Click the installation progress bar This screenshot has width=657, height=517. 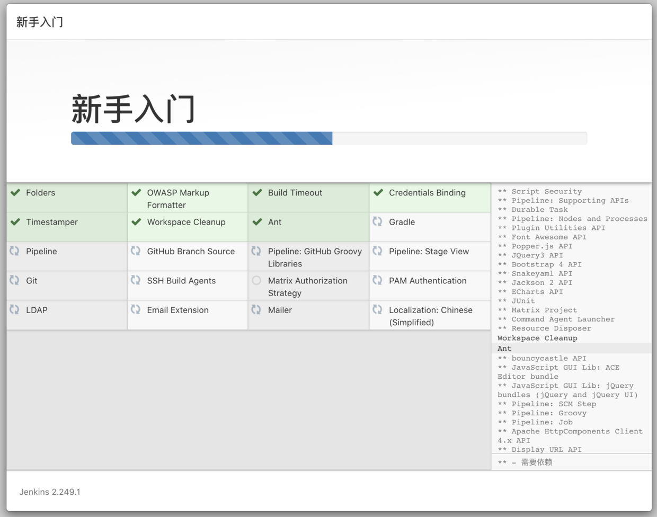[329, 138]
